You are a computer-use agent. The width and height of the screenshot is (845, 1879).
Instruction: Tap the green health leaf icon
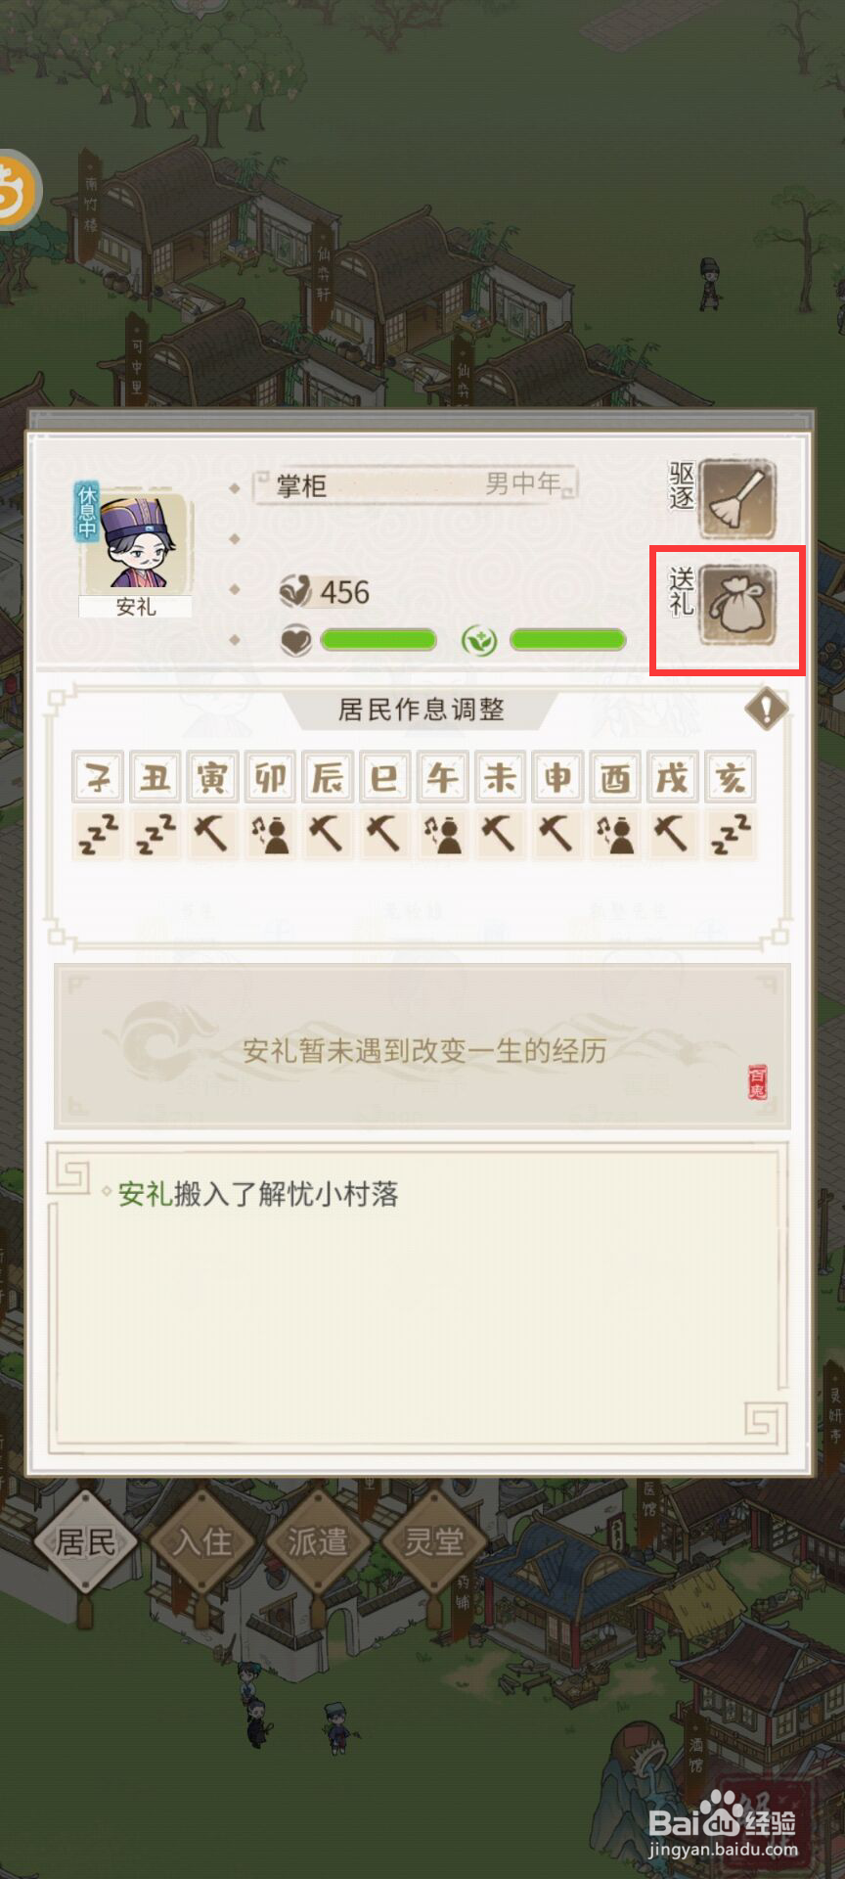pos(479,641)
